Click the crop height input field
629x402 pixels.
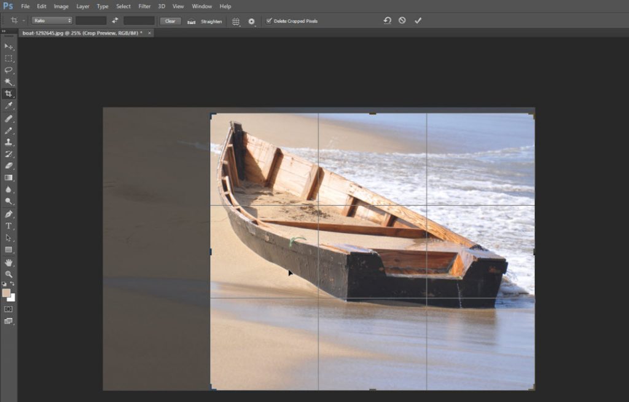(139, 20)
